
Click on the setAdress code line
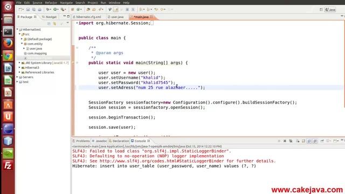pyautogui.click(x=151, y=87)
